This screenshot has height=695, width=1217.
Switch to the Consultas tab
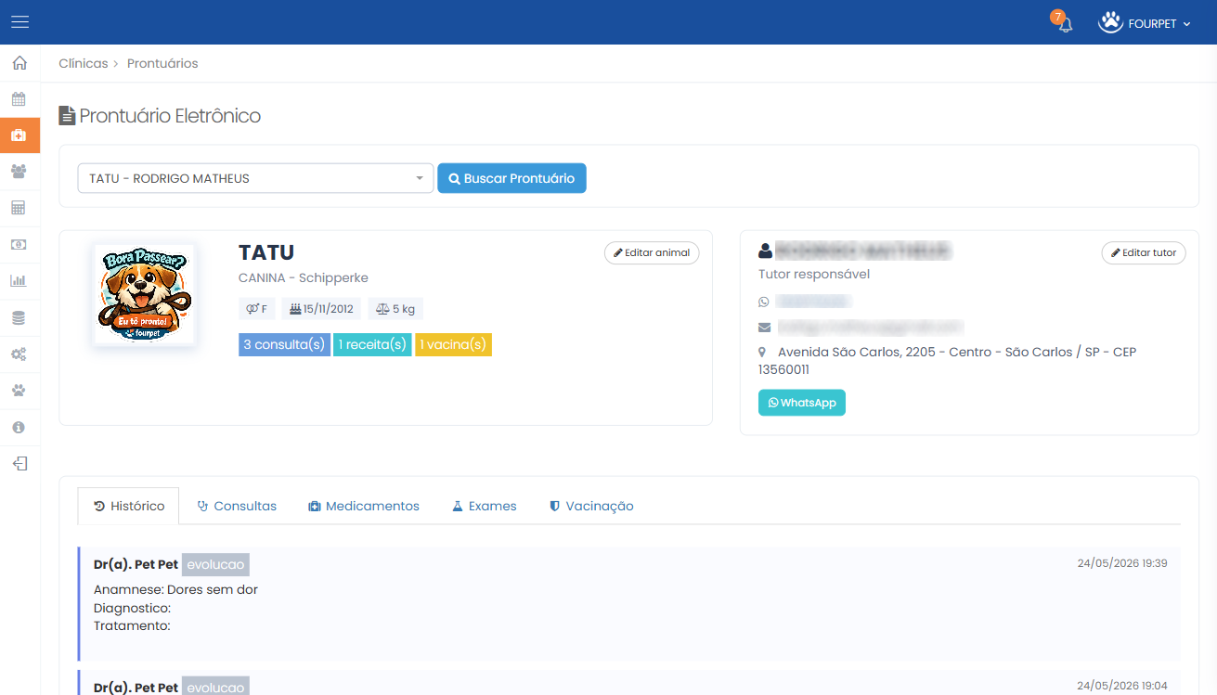(237, 506)
